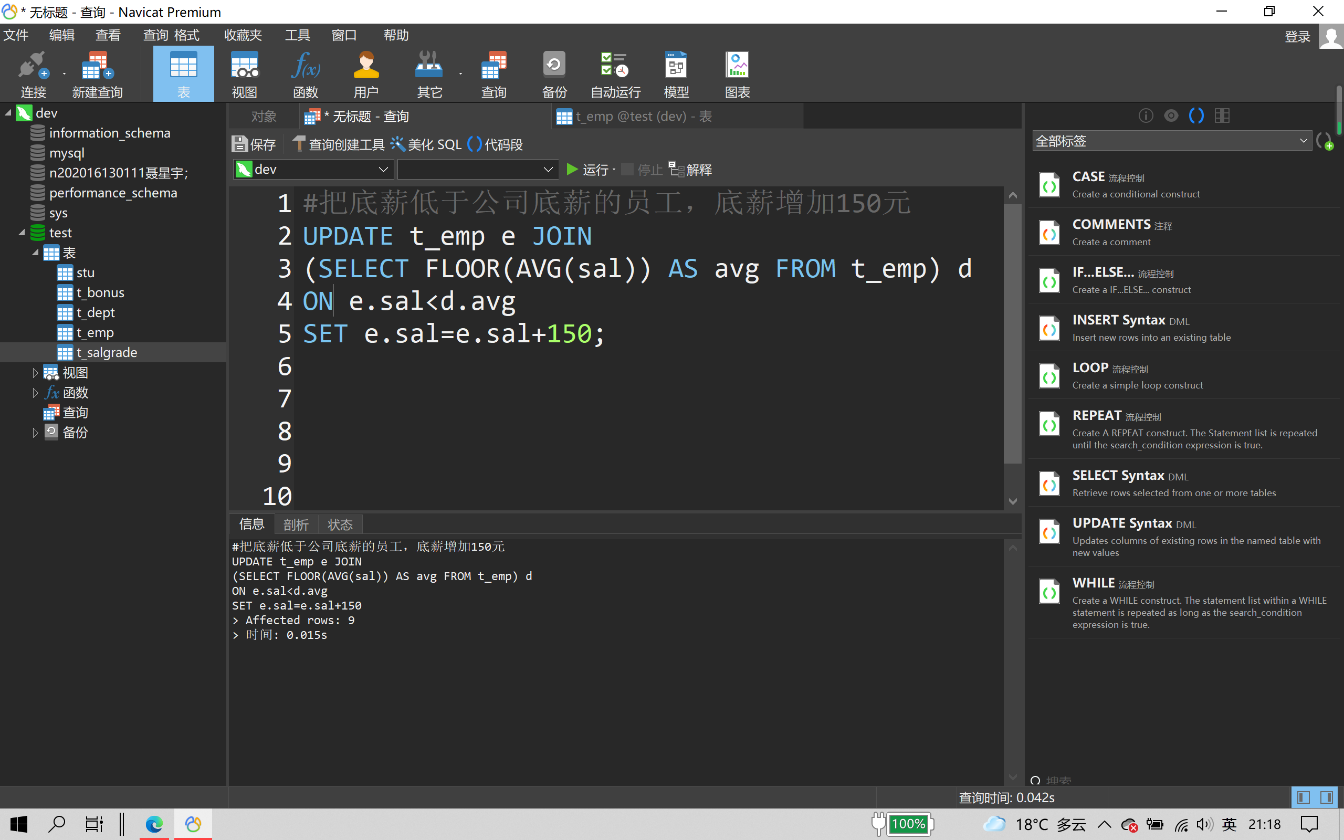This screenshot has height=840, width=1344.
Task: Click the 登录 login link
Action: coord(1297,37)
